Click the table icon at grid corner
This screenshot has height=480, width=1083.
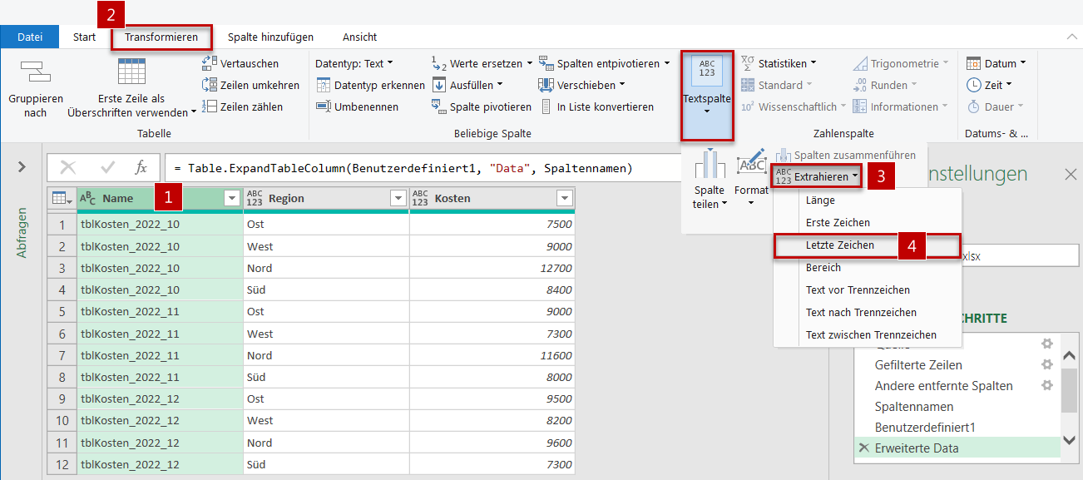tap(62, 198)
